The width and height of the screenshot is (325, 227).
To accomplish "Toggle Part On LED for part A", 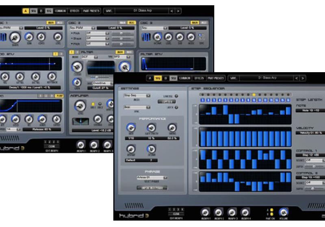I will pyautogui.click(x=271, y=210).
